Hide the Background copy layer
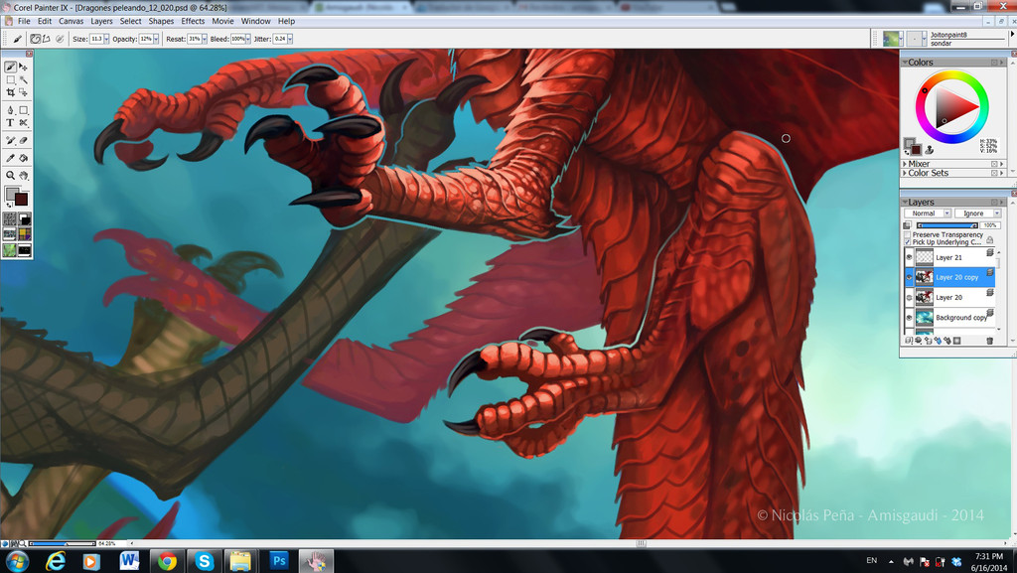Viewport: 1017px width, 573px height. pos(909,318)
